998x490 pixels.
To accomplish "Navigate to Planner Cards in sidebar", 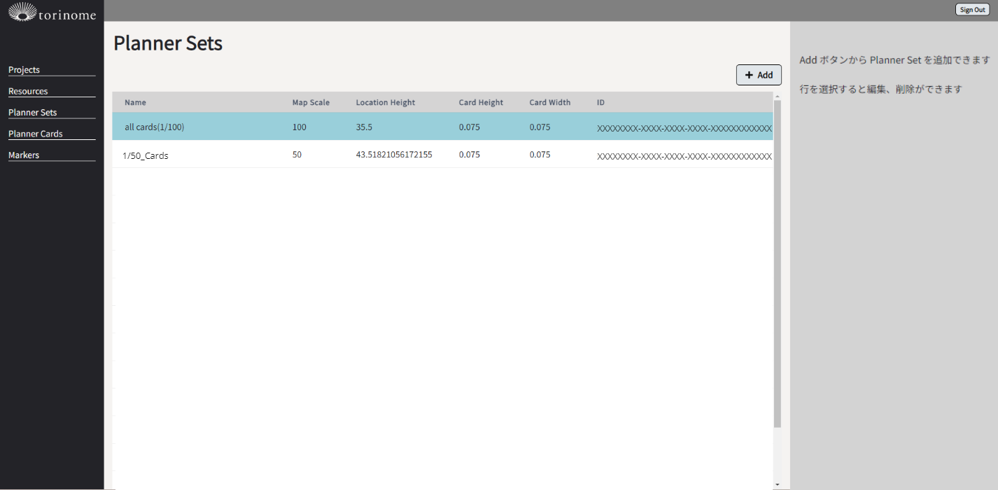I will [x=35, y=134].
